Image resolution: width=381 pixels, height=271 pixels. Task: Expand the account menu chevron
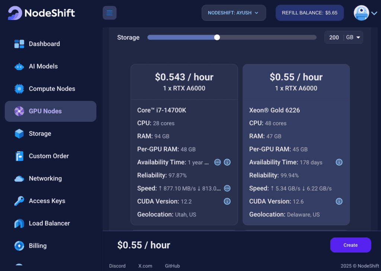(374, 13)
